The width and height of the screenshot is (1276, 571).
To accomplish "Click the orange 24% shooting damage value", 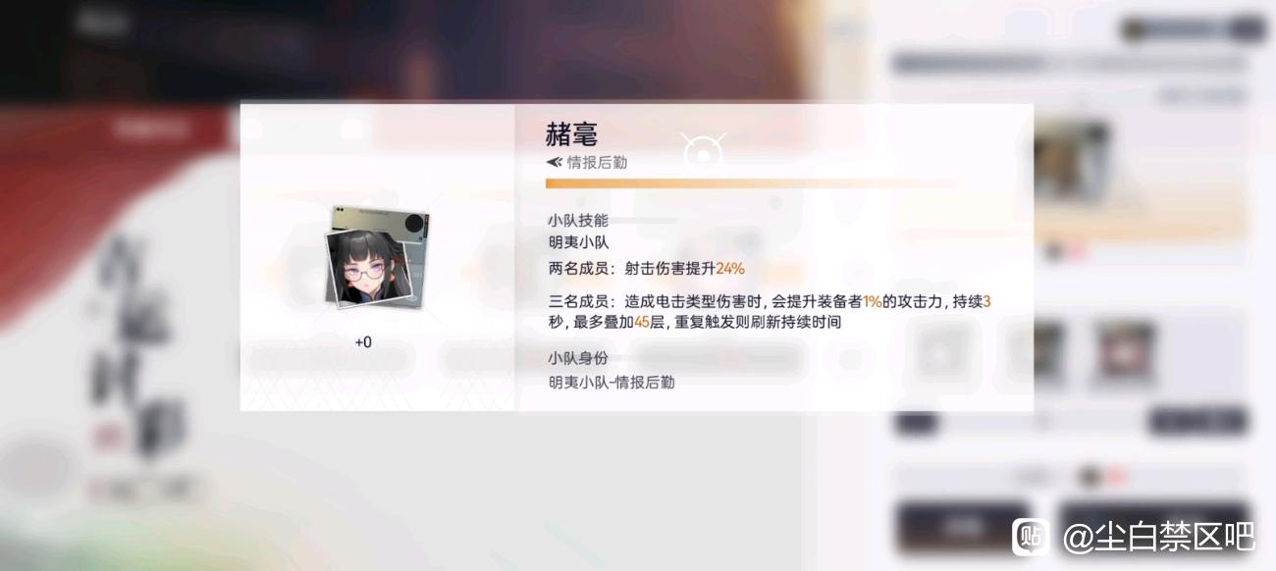I will [x=730, y=268].
